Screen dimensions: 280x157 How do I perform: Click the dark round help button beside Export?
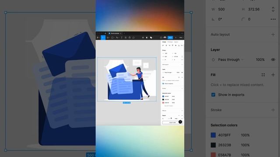(x=180, y=122)
